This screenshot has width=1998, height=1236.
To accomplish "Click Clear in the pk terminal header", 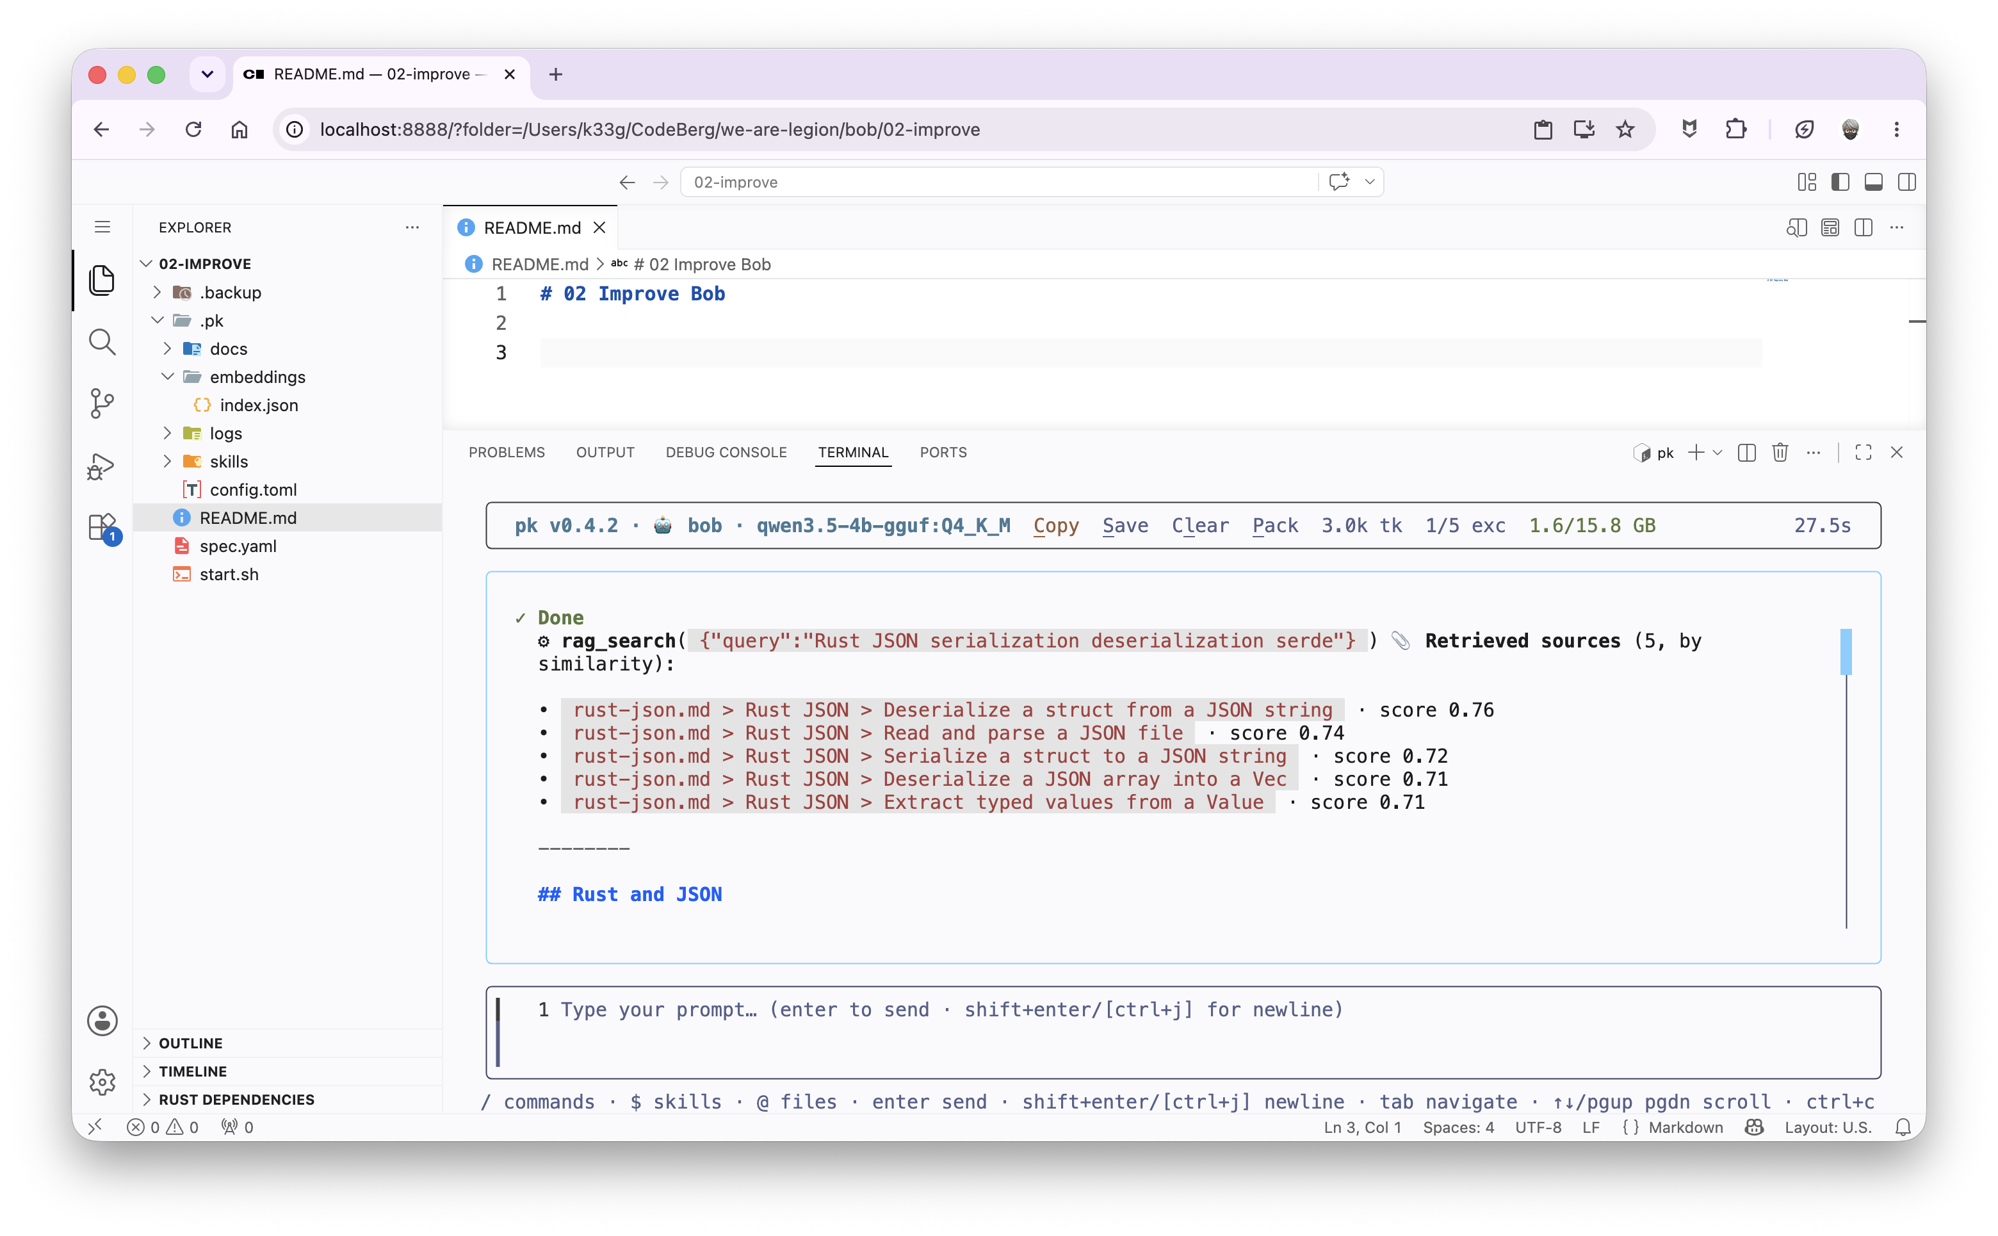I will click(x=1199, y=526).
